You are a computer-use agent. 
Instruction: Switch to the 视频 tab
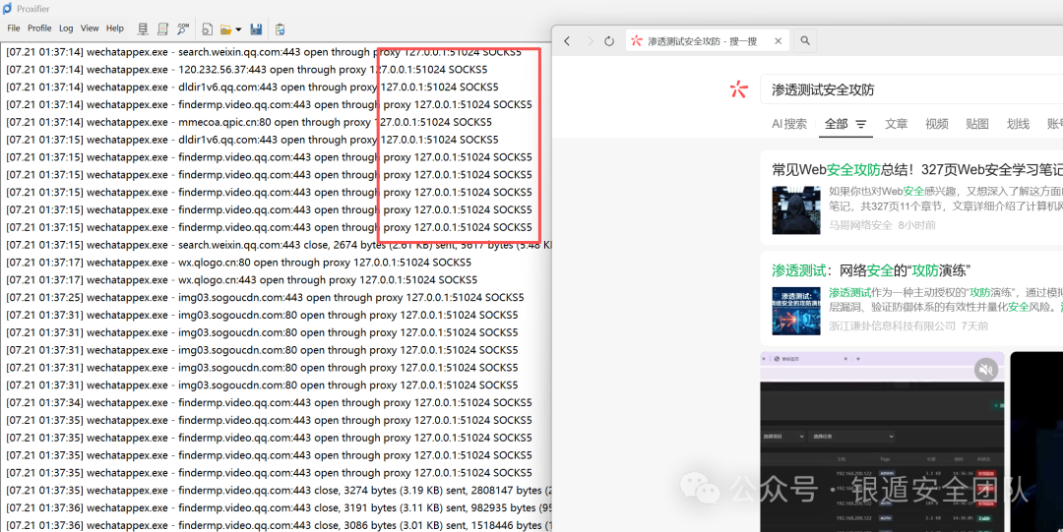pos(937,124)
